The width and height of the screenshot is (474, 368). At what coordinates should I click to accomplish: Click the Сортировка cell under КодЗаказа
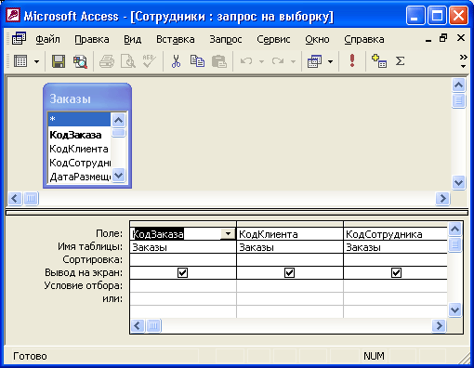(183, 260)
